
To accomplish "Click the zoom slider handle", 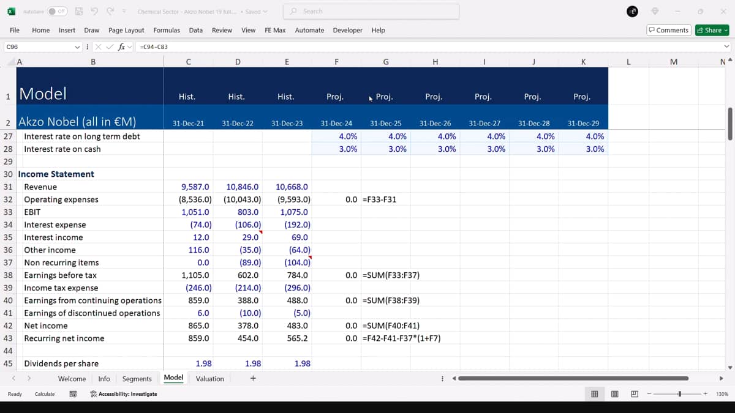I will pos(679,394).
